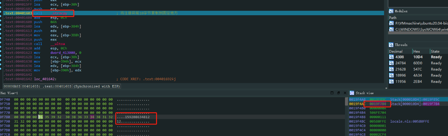Click the icon of thread 21628
Viewport: 448px width, 136px height.
(391, 69)
